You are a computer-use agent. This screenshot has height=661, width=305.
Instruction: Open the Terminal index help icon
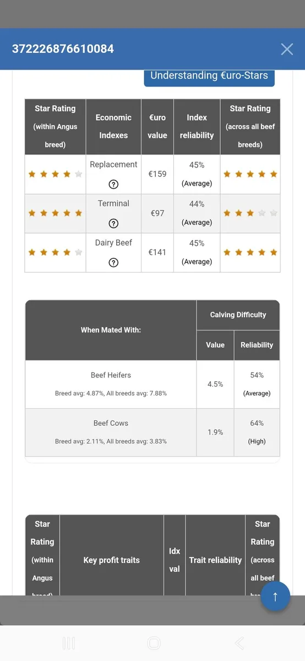(113, 224)
